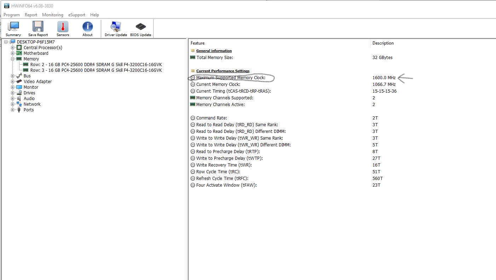
Task: Open the Program menu
Action: click(x=12, y=15)
